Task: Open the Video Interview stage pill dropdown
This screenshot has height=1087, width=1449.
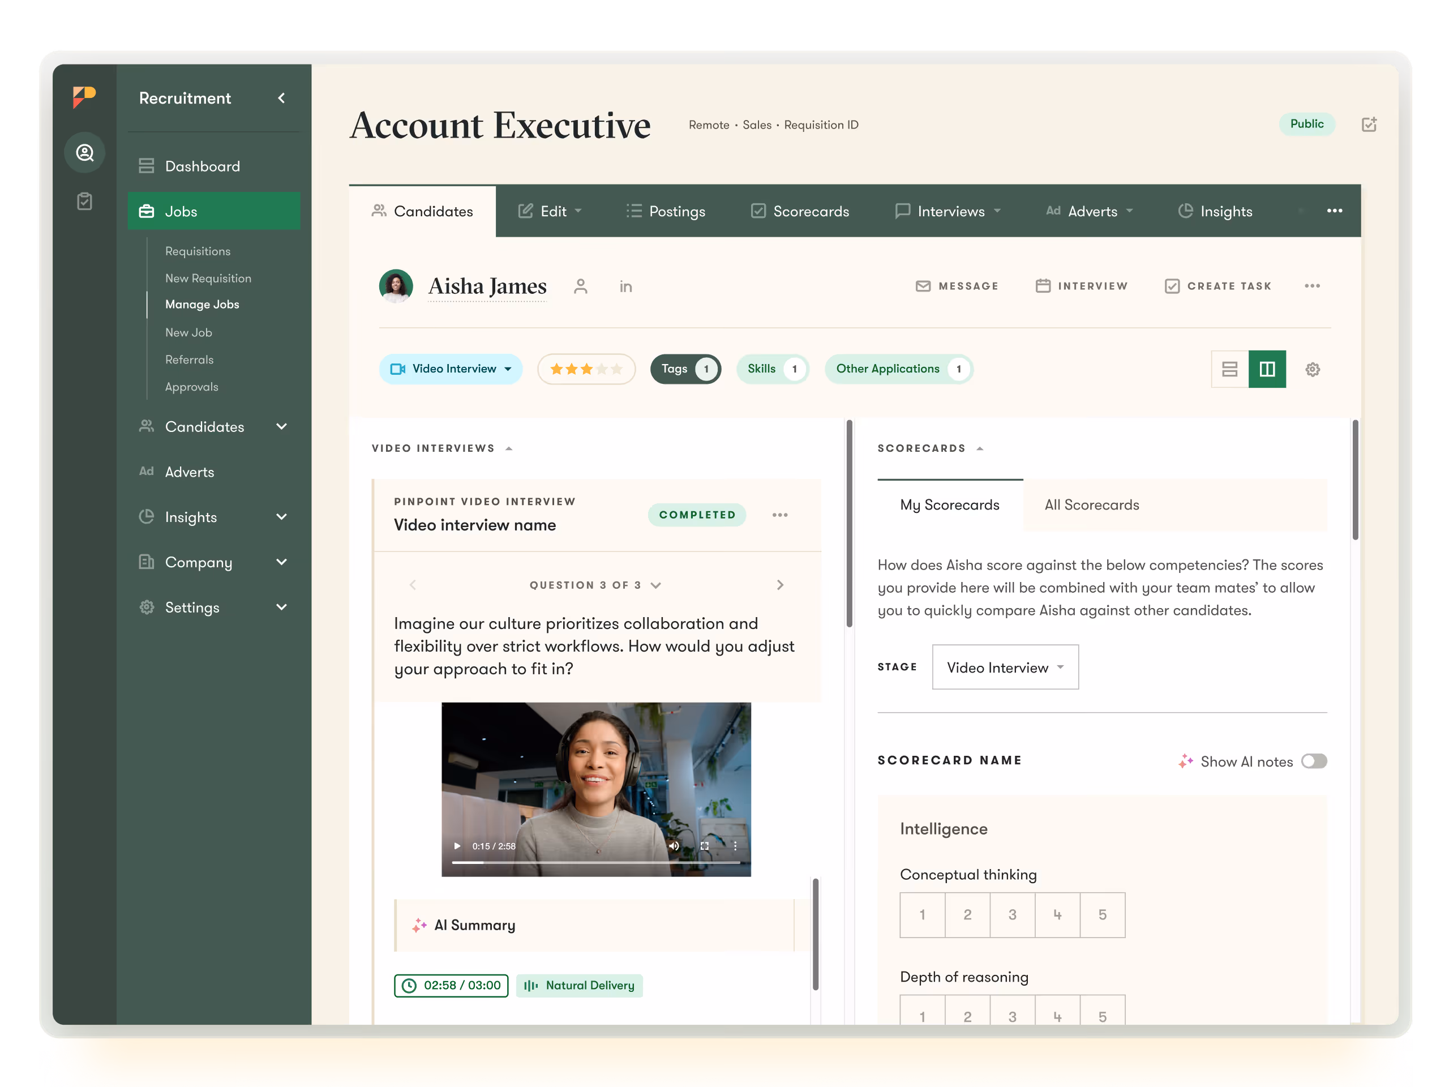Action: click(451, 369)
